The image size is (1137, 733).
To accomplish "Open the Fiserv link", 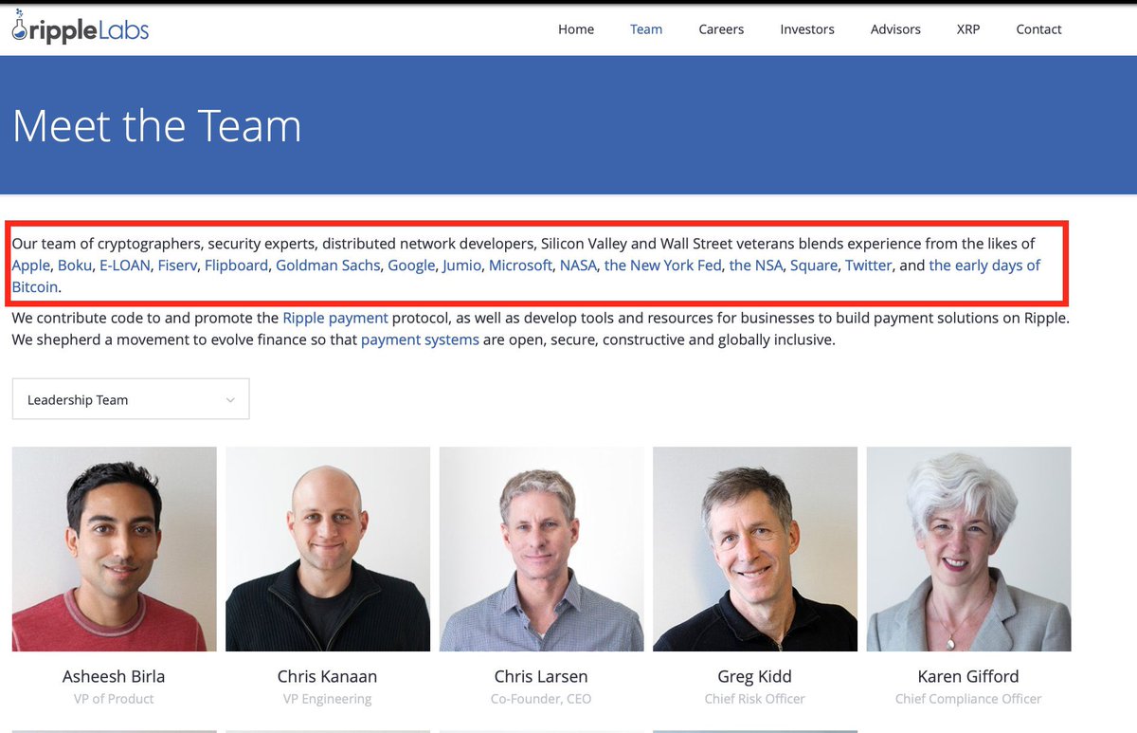I will coord(177,266).
